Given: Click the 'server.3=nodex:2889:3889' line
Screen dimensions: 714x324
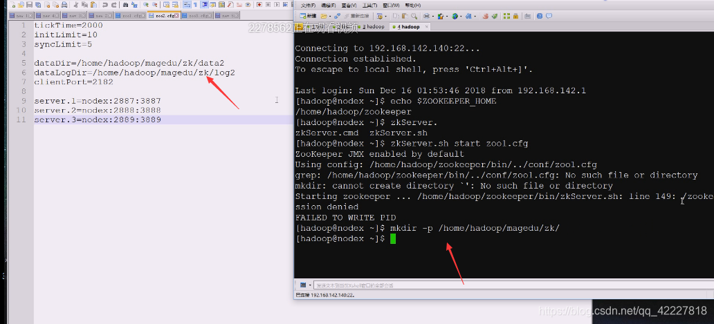Looking at the screenshot, I should tap(98, 120).
